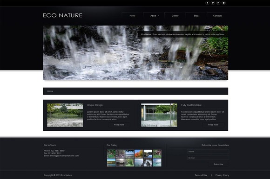Select the Home breadcrumb link
The height and width of the screenshot is (179, 270).
click(50, 91)
